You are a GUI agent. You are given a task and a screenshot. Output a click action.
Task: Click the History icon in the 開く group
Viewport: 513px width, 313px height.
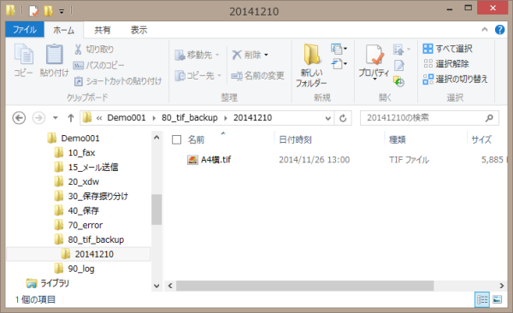pyautogui.click(x=398, y=81)
